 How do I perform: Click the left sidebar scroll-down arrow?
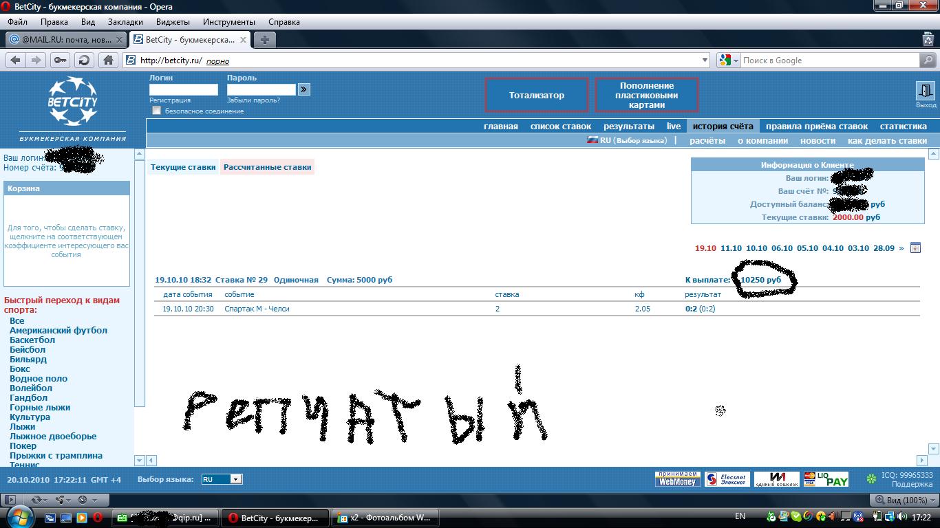[140, 460]
